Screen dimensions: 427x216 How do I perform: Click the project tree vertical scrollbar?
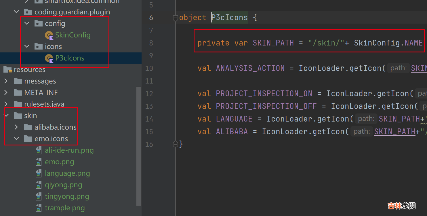point(139,144)
